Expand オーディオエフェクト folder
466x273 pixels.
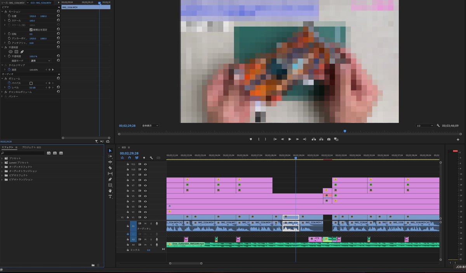click(x=2, y=167)
